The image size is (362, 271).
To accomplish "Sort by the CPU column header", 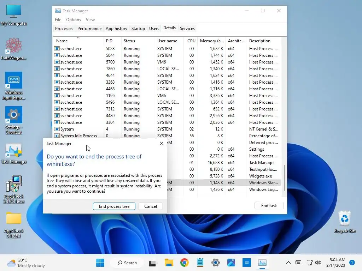I will tap(191, 41).
